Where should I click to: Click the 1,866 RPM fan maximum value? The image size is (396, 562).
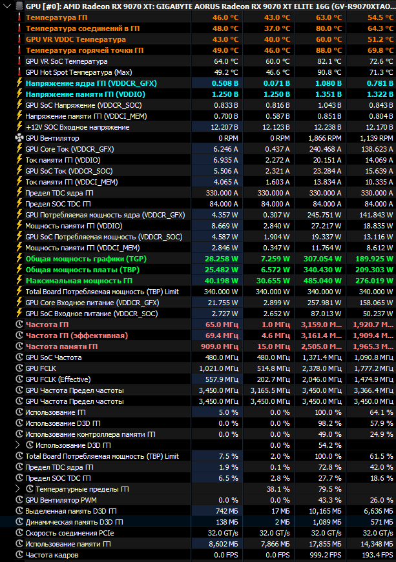coord(325,138)
